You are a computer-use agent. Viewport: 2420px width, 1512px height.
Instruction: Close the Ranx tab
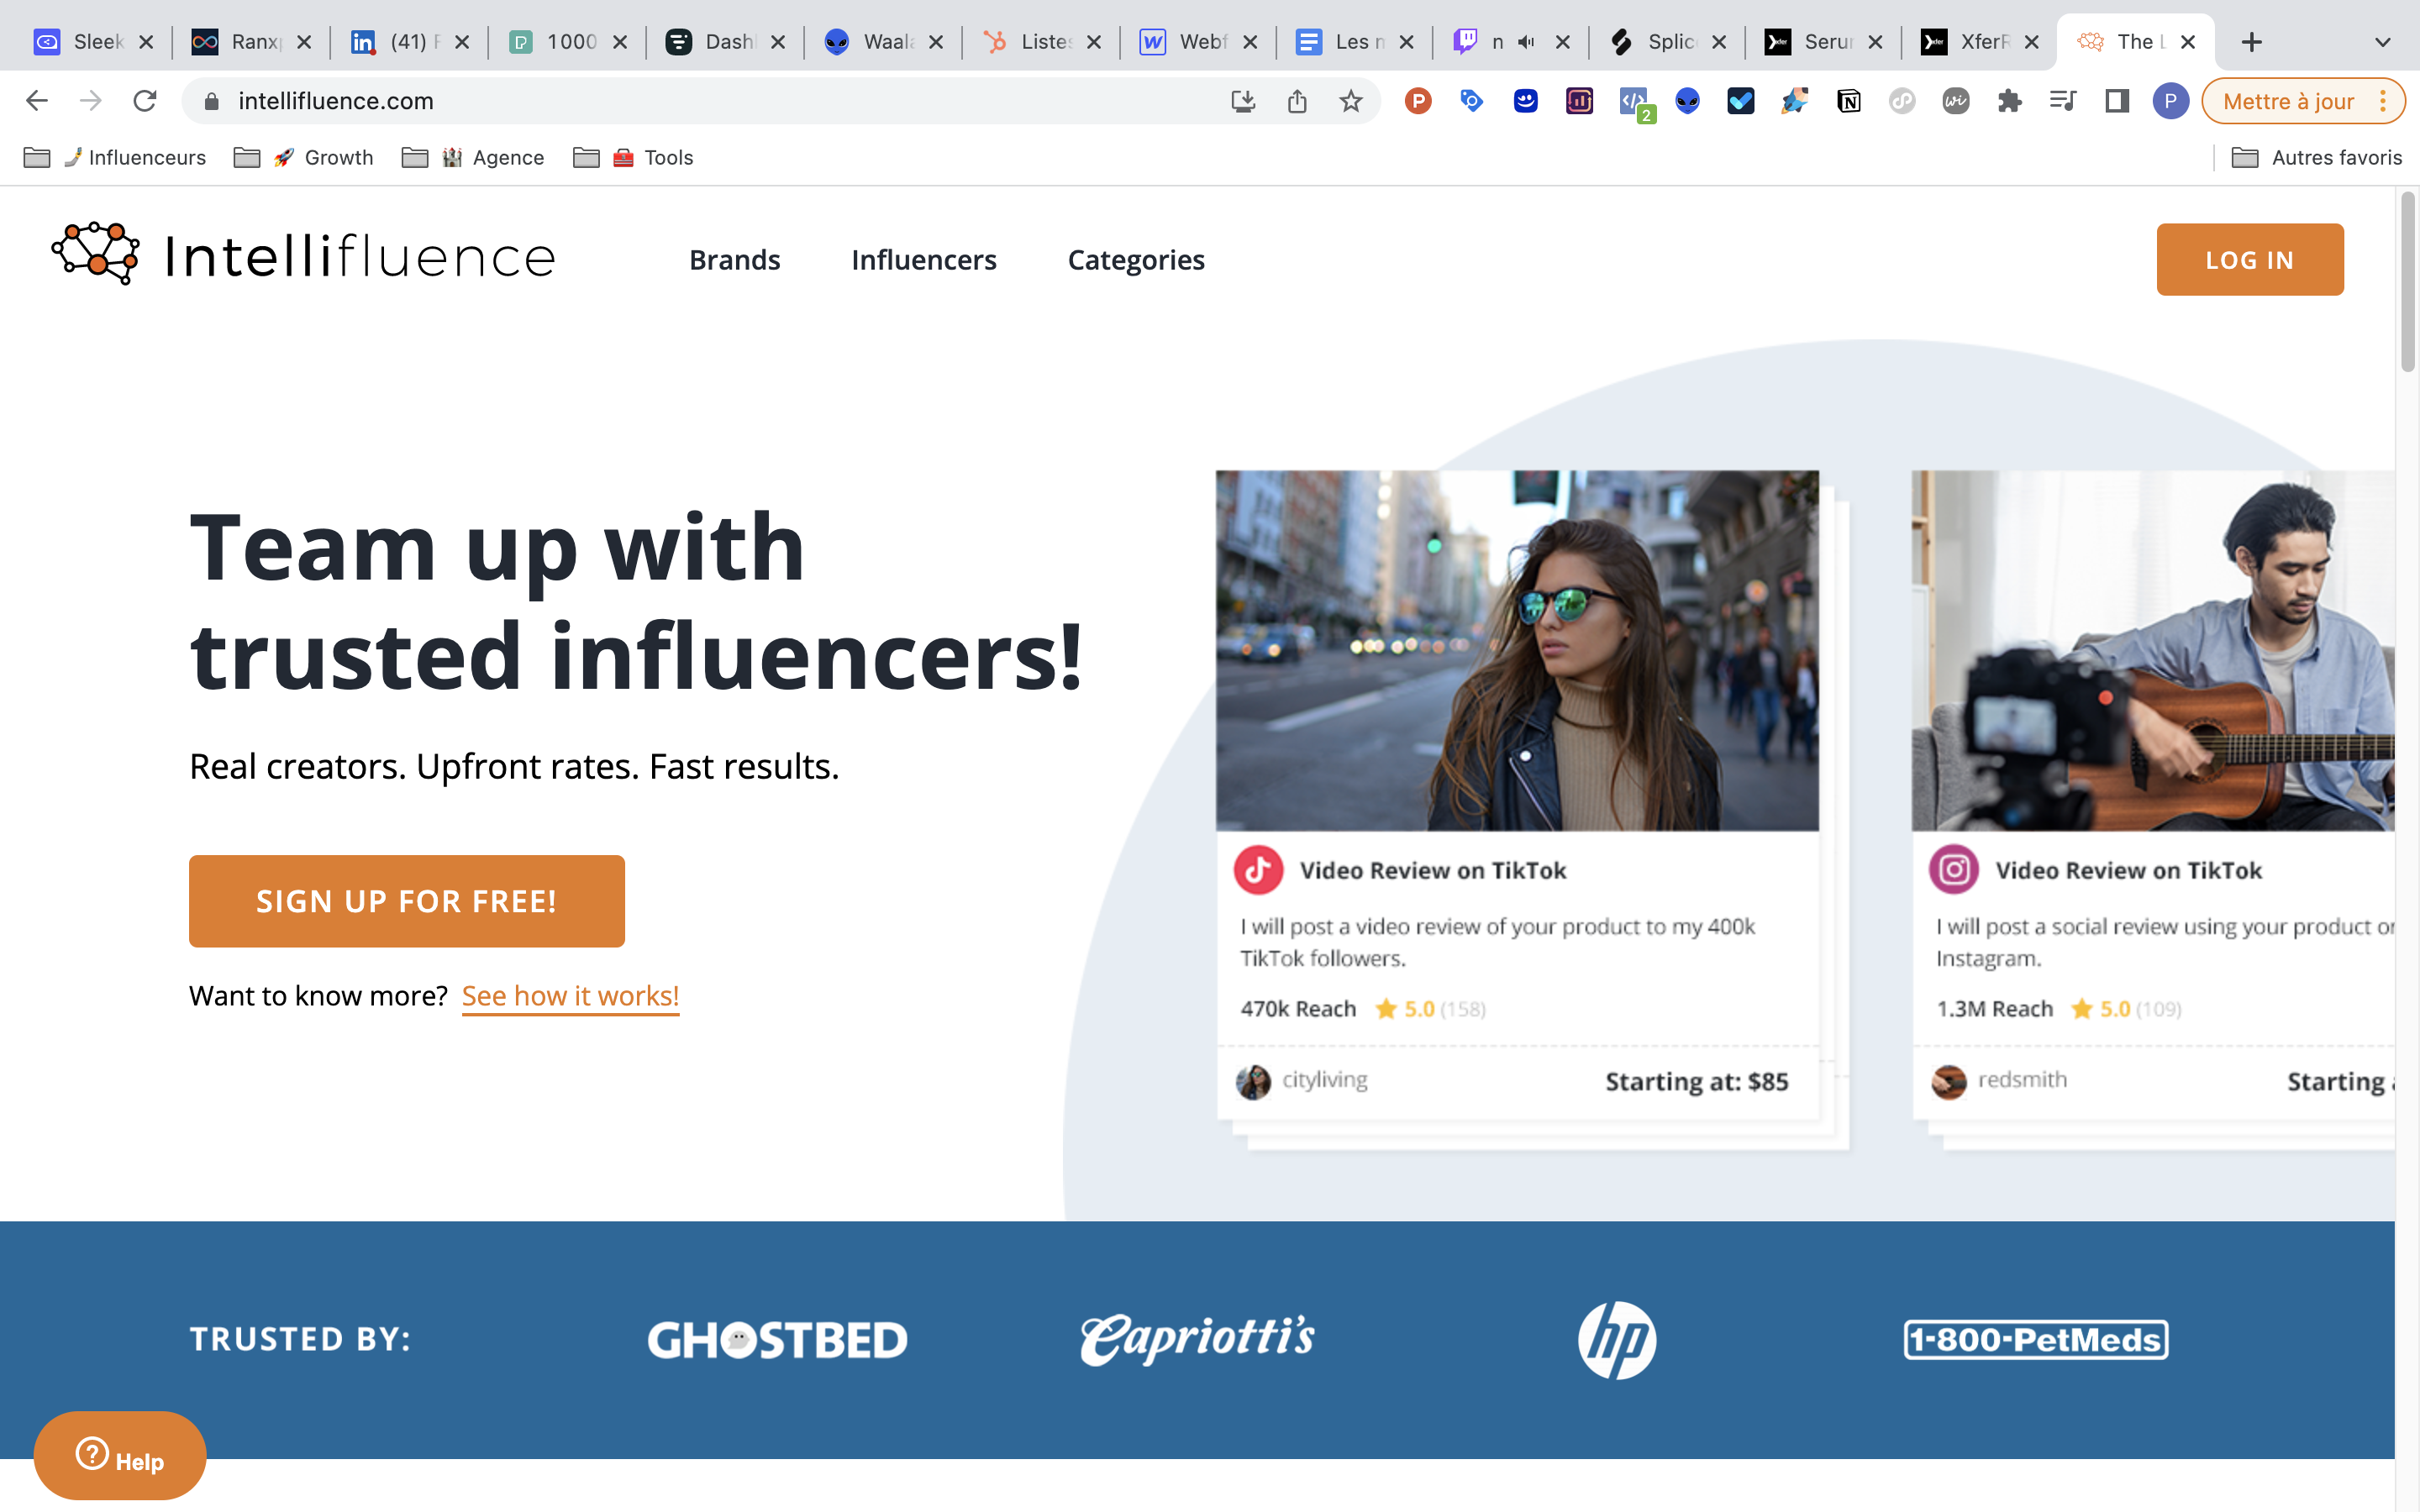pyautogui.click(x=304, y=42)
